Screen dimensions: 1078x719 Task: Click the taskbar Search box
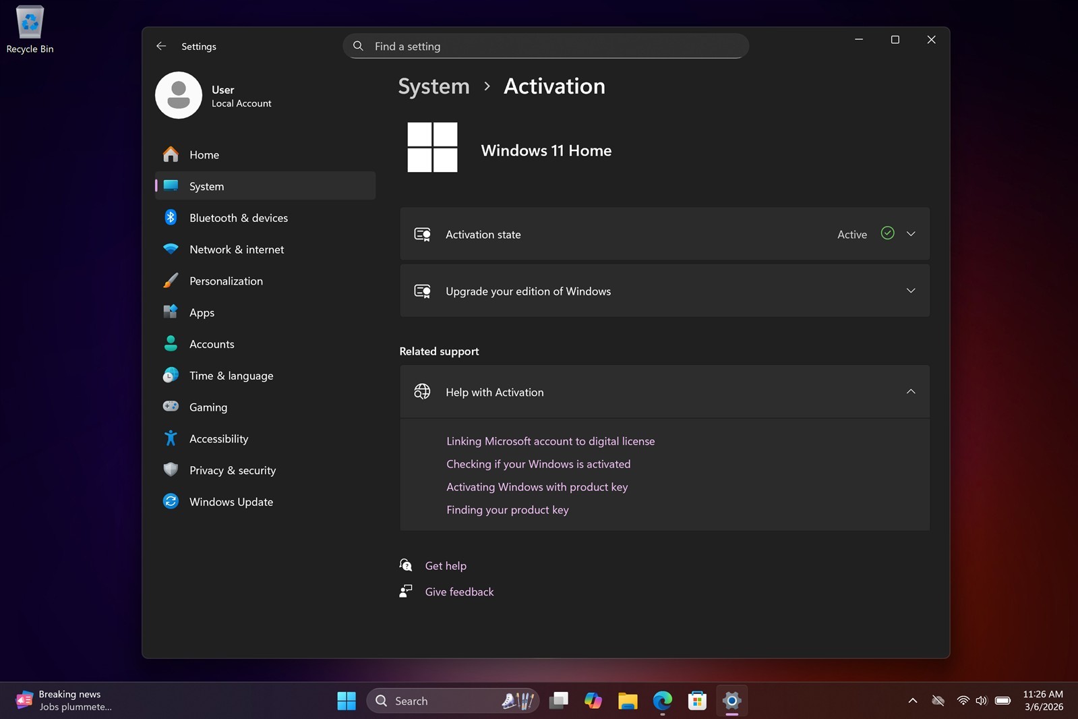tap(452, 701)
